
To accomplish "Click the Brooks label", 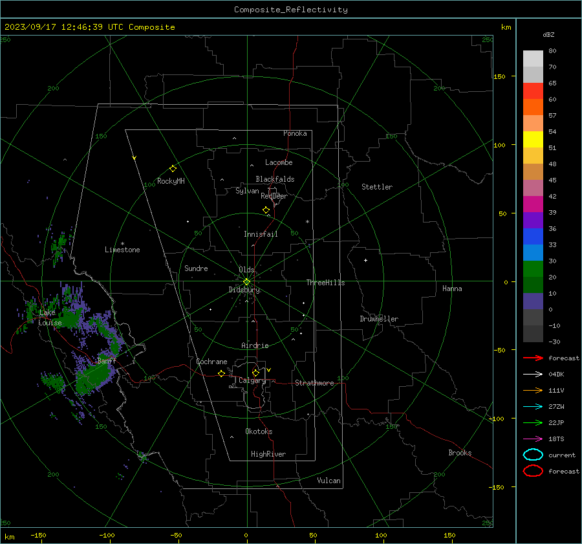I will pos(460,453).
